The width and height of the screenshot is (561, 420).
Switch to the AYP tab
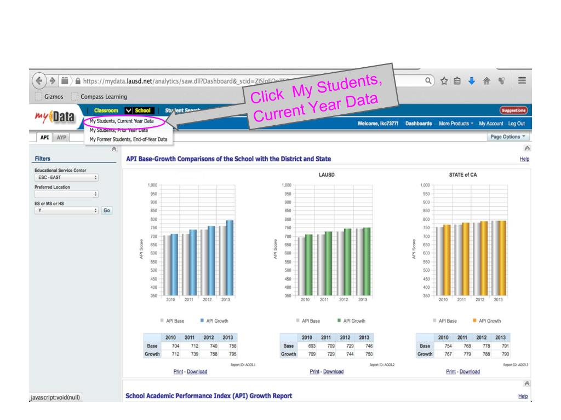pyautogui.click(x=61, y=137)
